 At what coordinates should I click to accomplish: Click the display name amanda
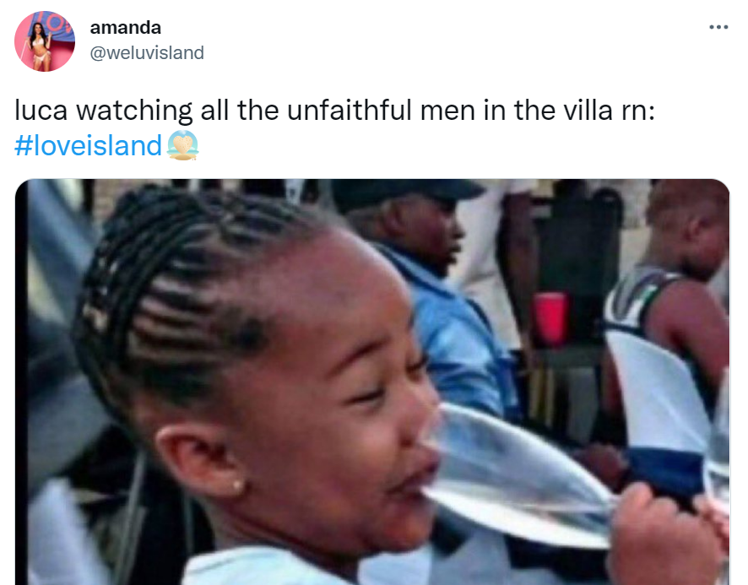click(126, 28)
